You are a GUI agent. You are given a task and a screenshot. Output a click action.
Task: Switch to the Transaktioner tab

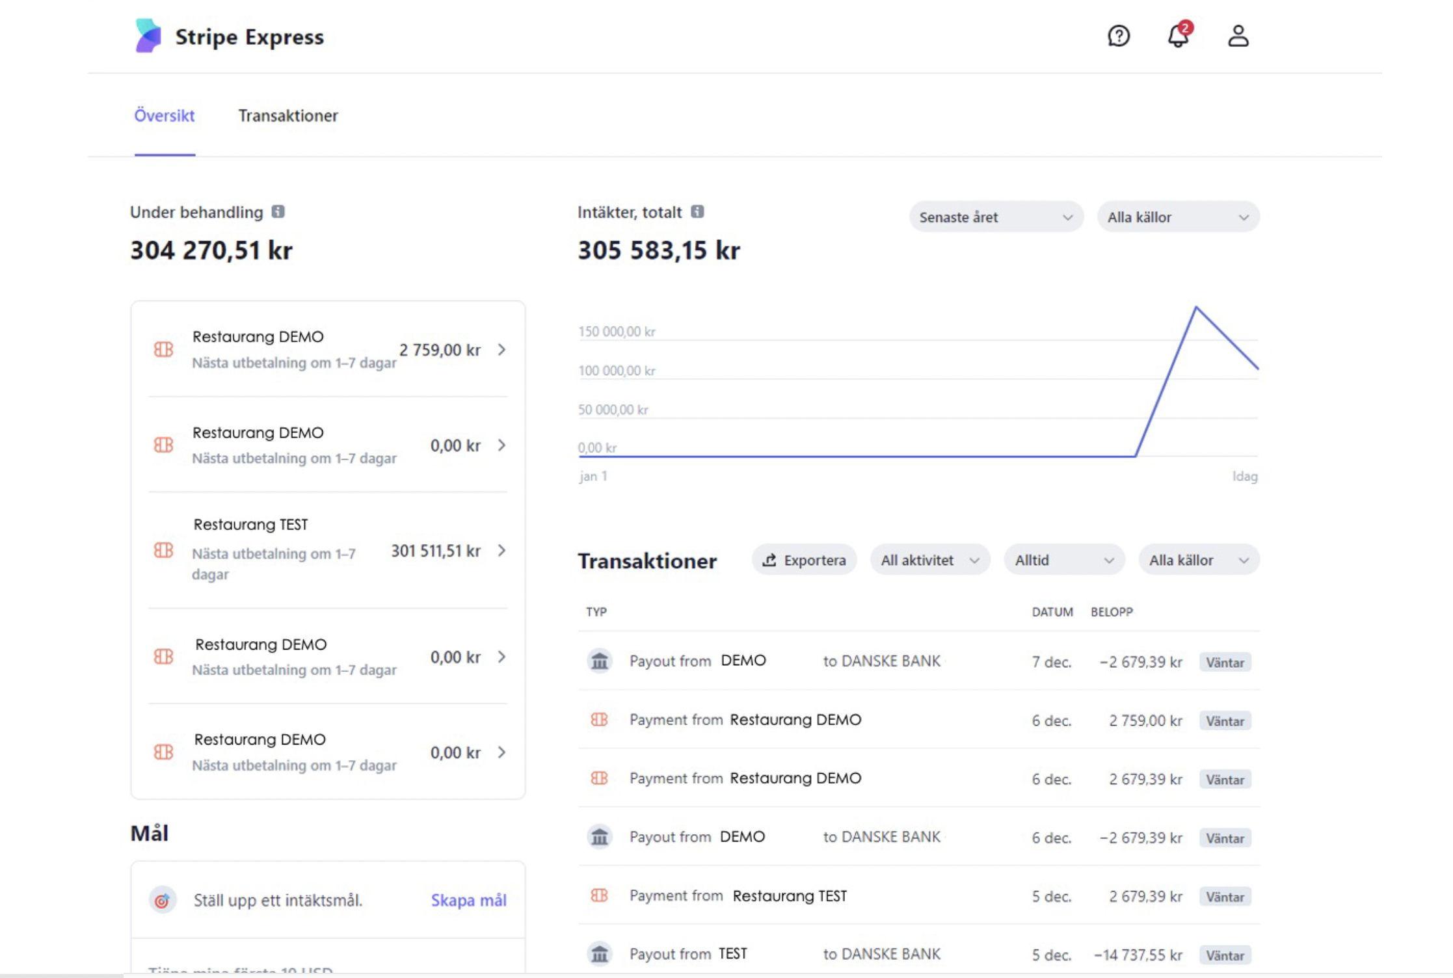pos(288,116)
